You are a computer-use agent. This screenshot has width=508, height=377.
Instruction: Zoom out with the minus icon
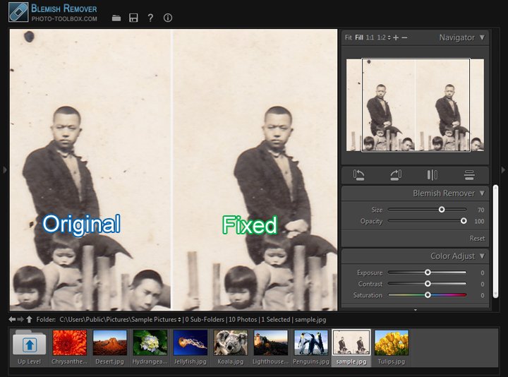[x=404, y=37]
